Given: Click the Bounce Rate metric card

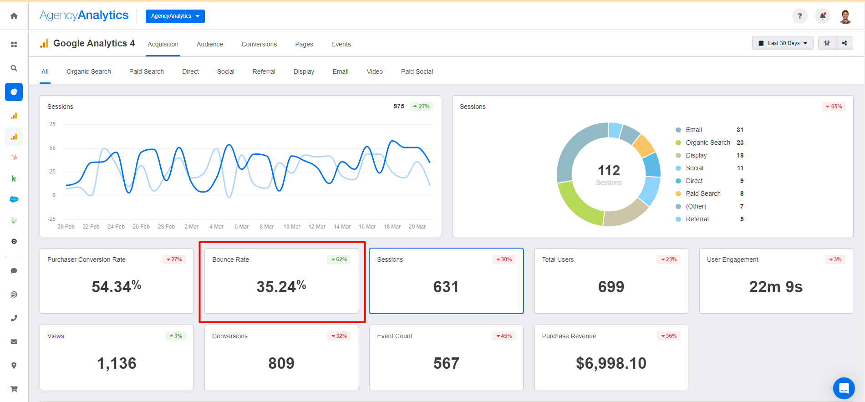Looking at the screenshot, I should (281, 281).
